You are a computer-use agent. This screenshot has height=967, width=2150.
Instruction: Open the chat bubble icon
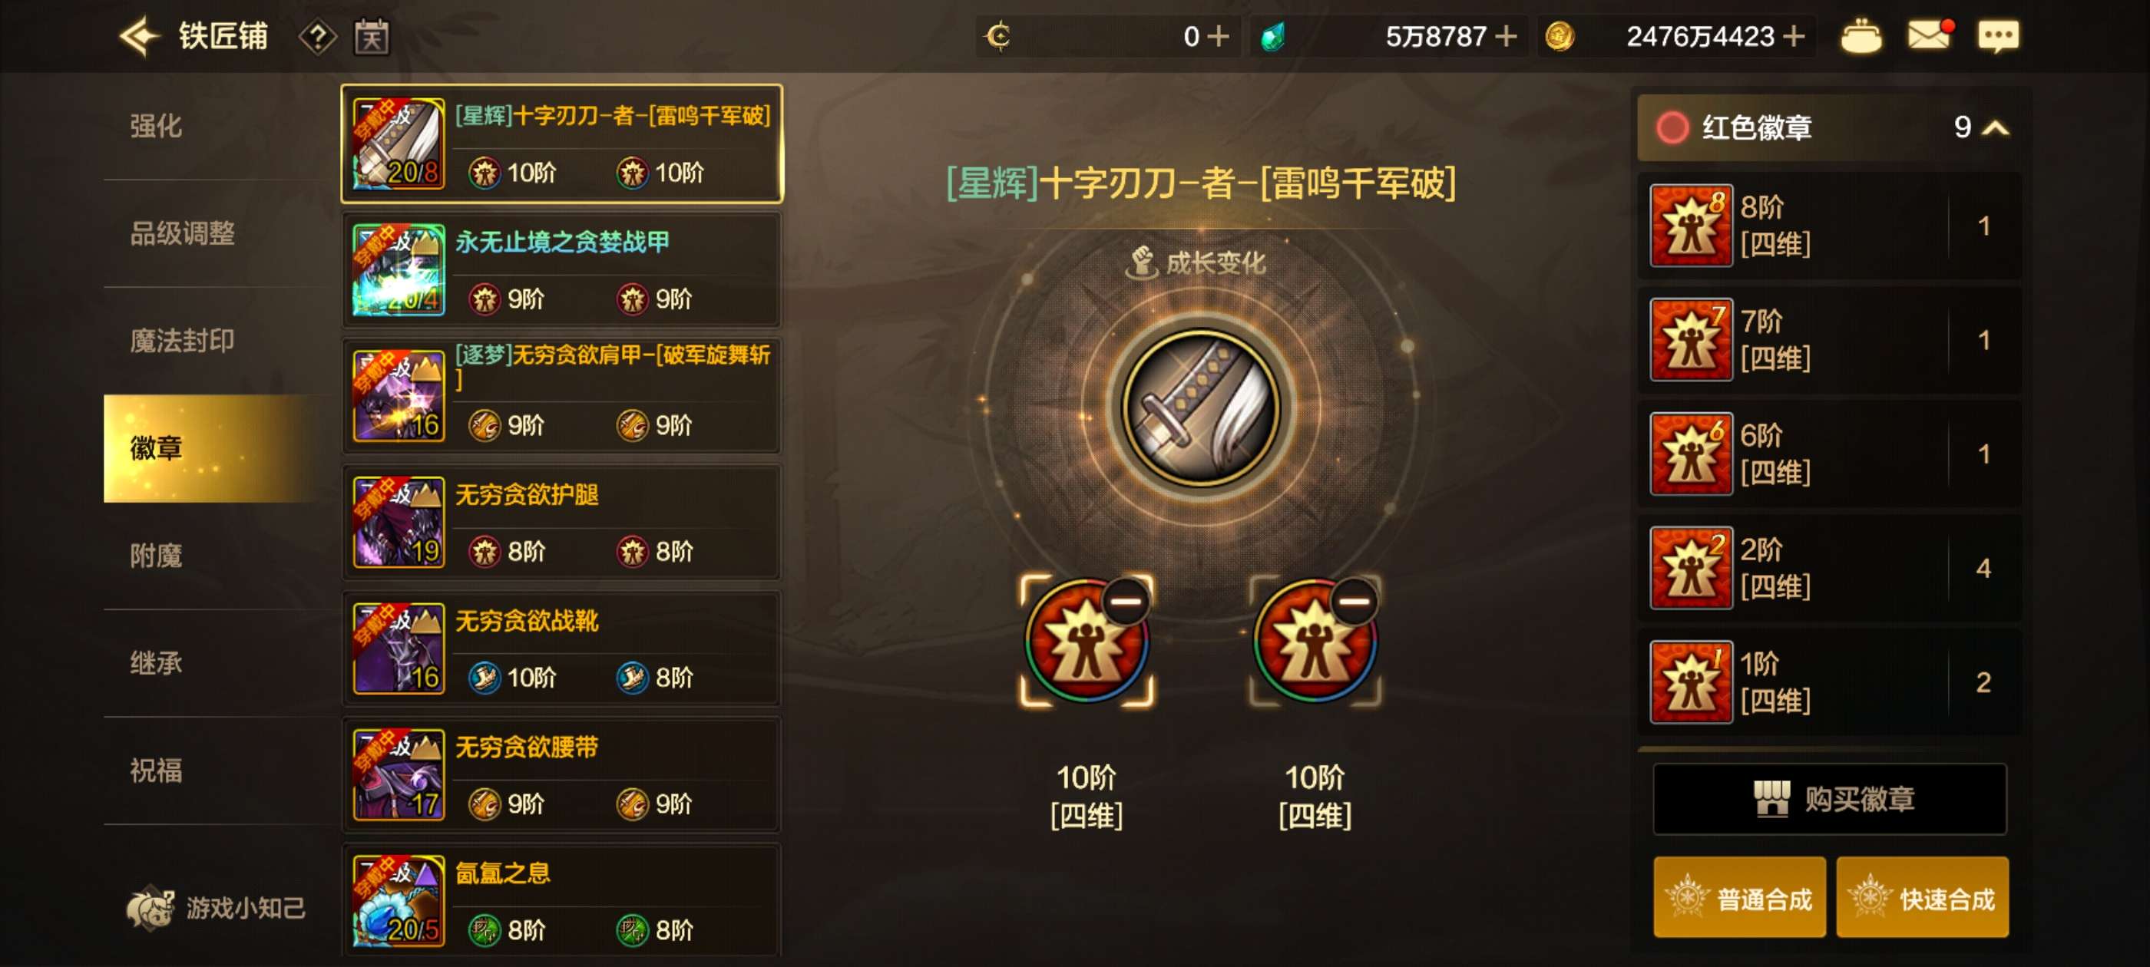[x=1998, y=37]
